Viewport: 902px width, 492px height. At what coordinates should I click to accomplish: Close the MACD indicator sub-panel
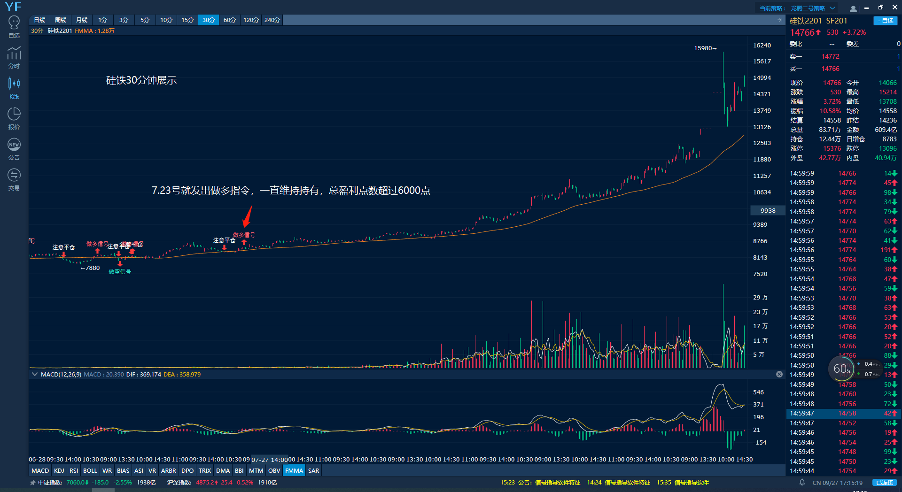pos(779,374)
